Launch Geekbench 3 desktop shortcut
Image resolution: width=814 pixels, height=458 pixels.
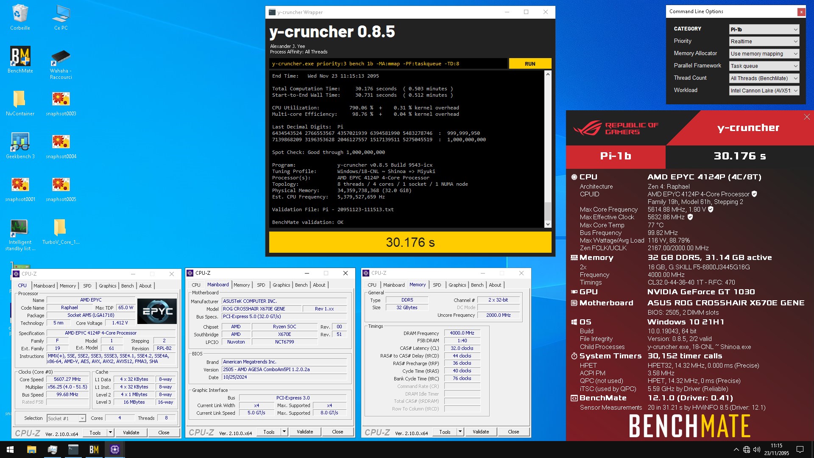(x=20, y=145)
